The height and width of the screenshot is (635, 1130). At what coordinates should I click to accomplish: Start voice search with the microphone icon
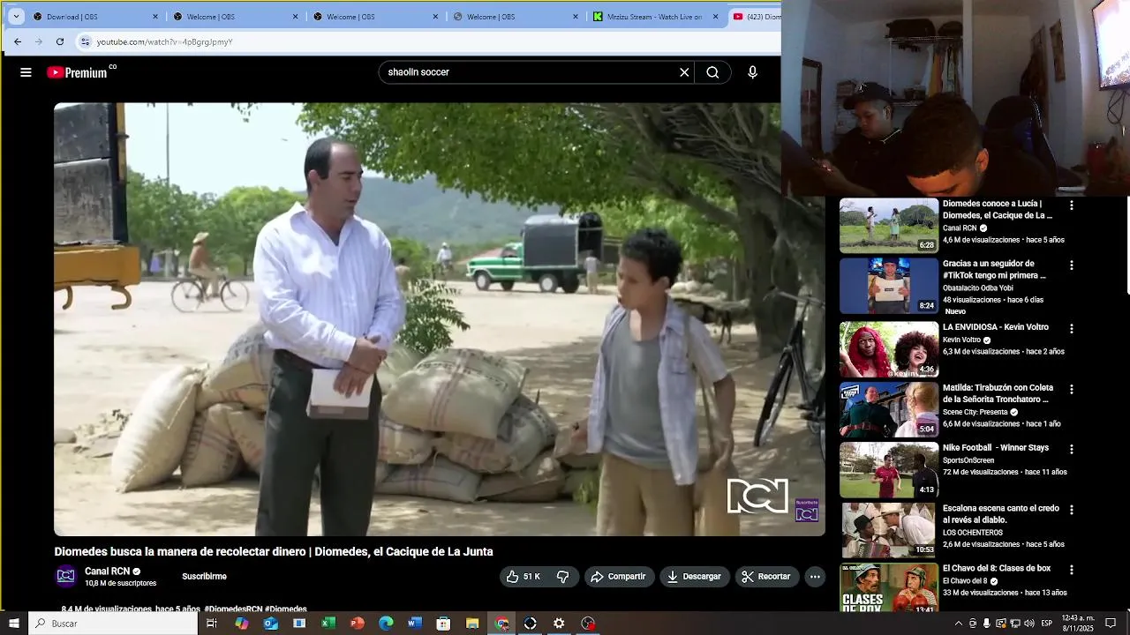pos(752,72)
